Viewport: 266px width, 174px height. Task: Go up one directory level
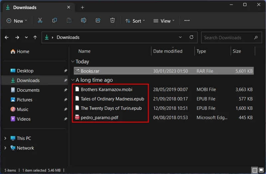35,38
